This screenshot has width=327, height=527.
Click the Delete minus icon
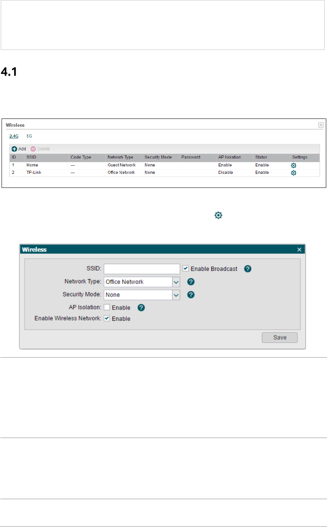pos(33,149)
